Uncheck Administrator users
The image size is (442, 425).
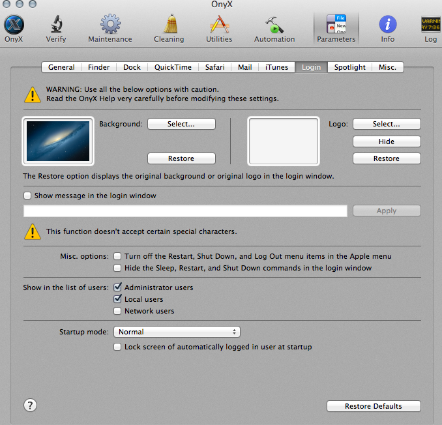coord(117,287)
